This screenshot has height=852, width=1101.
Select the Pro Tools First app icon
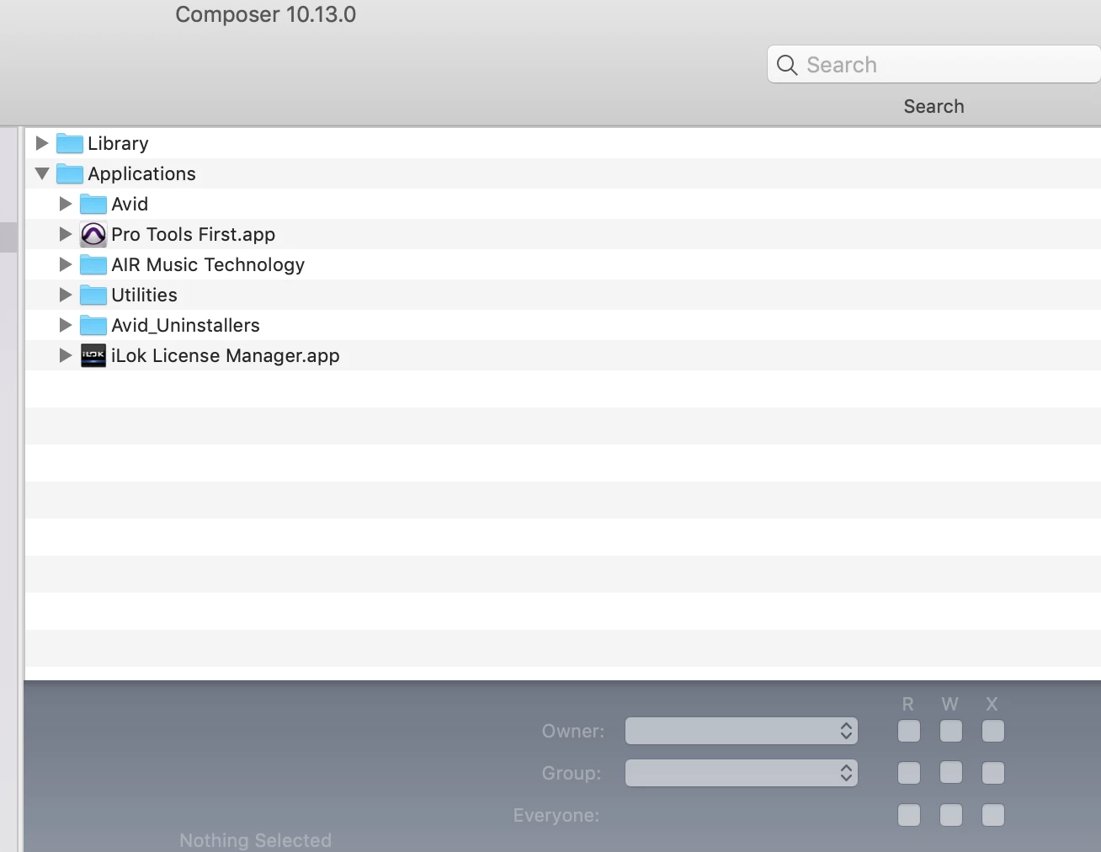93,235
